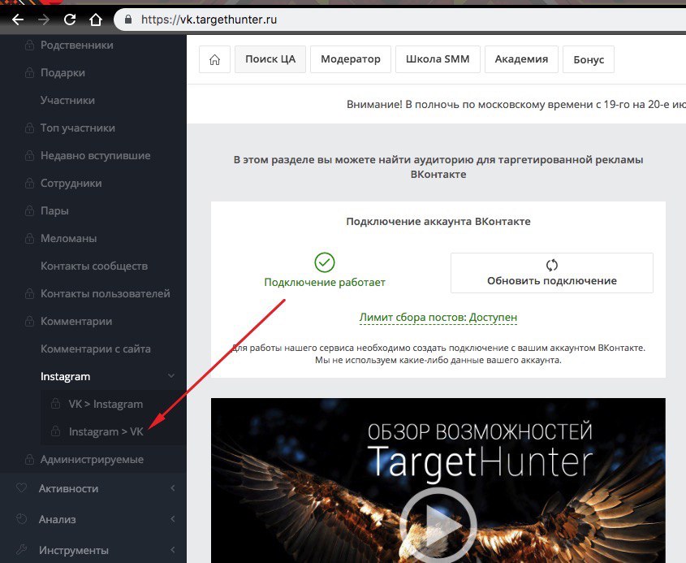Image resolution: width=686 pixels, height=563 pixels.
Task: Click the Подключение аккаунта ВКонтакте heading
Action: click(438, 222)
